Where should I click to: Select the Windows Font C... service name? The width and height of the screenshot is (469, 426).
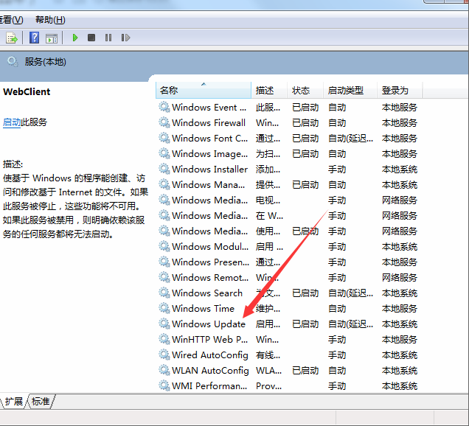coord(210,138)
